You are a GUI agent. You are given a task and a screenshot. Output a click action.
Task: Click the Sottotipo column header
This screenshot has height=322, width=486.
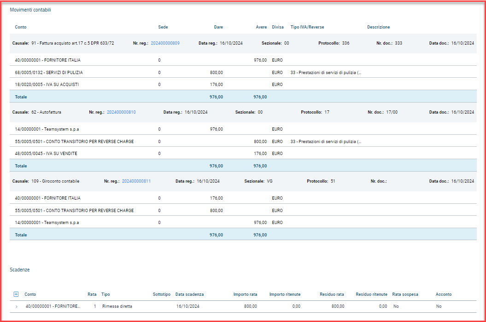161,294
